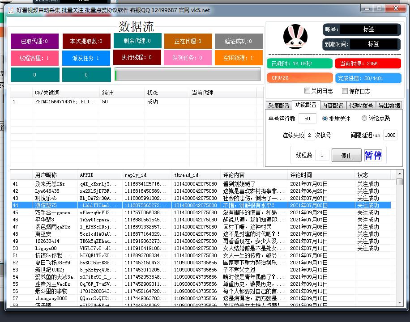The width and height of the screenshot is (410, 322).
Task: Enable the 关闭日志 checkbox
Action: [307, 91]
